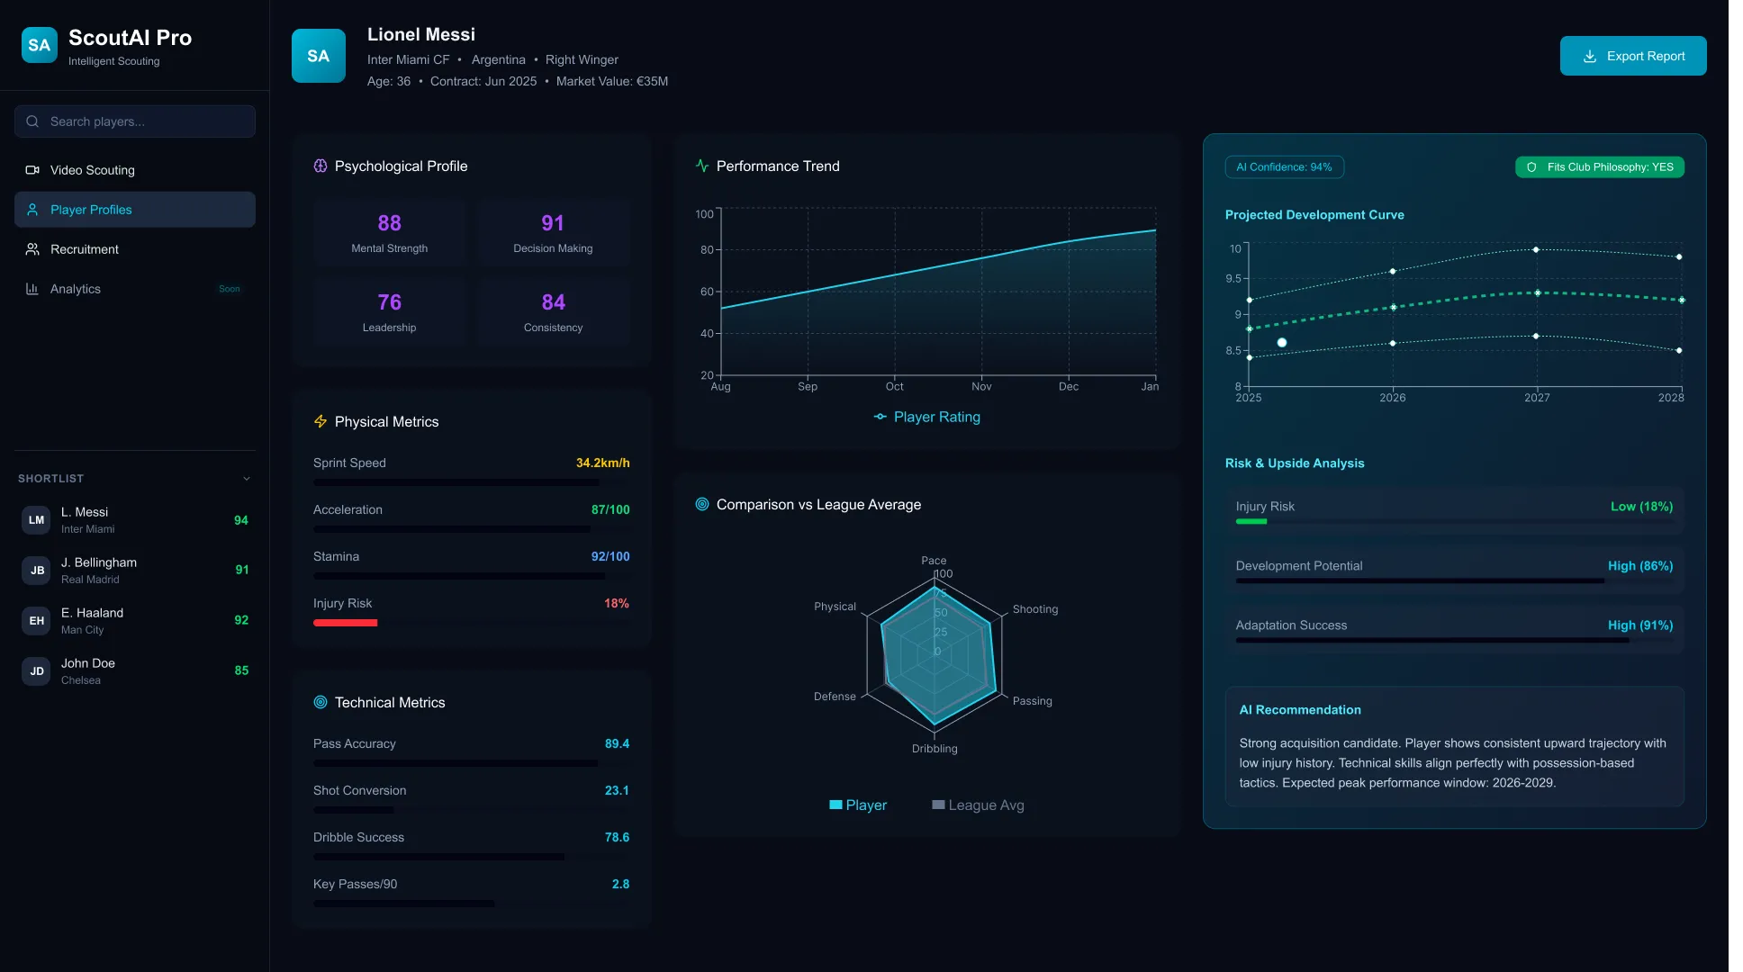Click the download icon in Export Report
Screen dimensions: 1743x972
click(1590, 56)
